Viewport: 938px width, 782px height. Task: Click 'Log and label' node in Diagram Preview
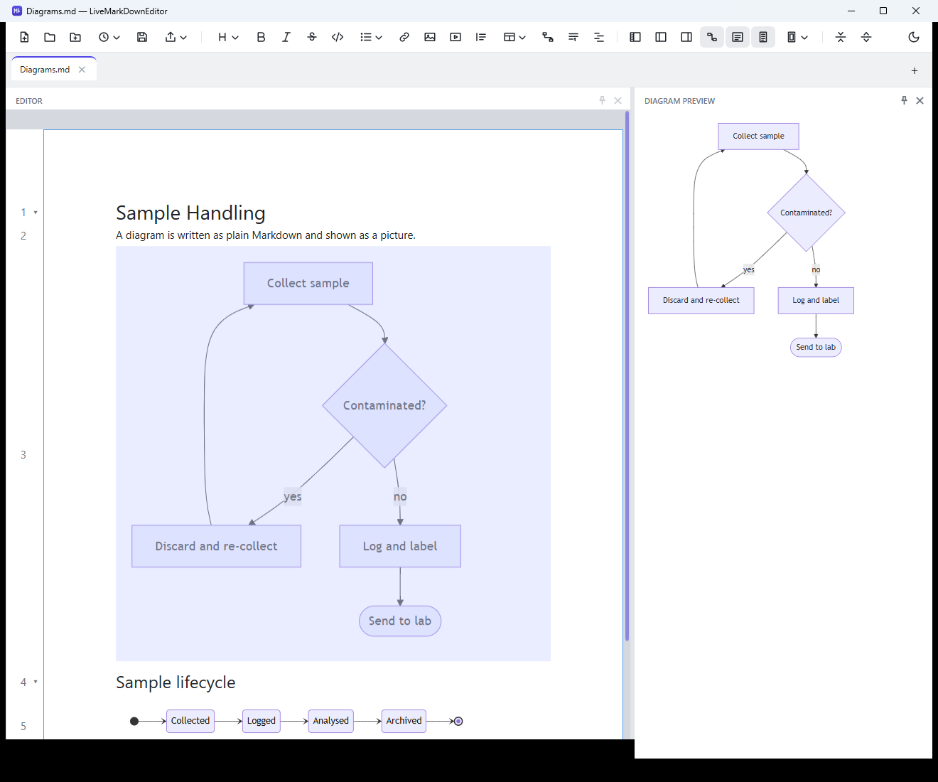(816, 300)
